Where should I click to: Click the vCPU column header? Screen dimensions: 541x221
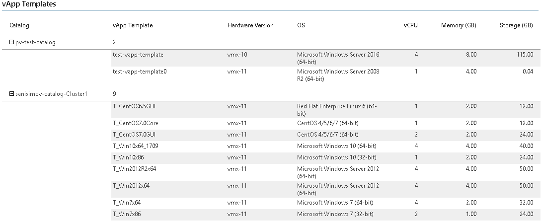click(x=410, y=25)
